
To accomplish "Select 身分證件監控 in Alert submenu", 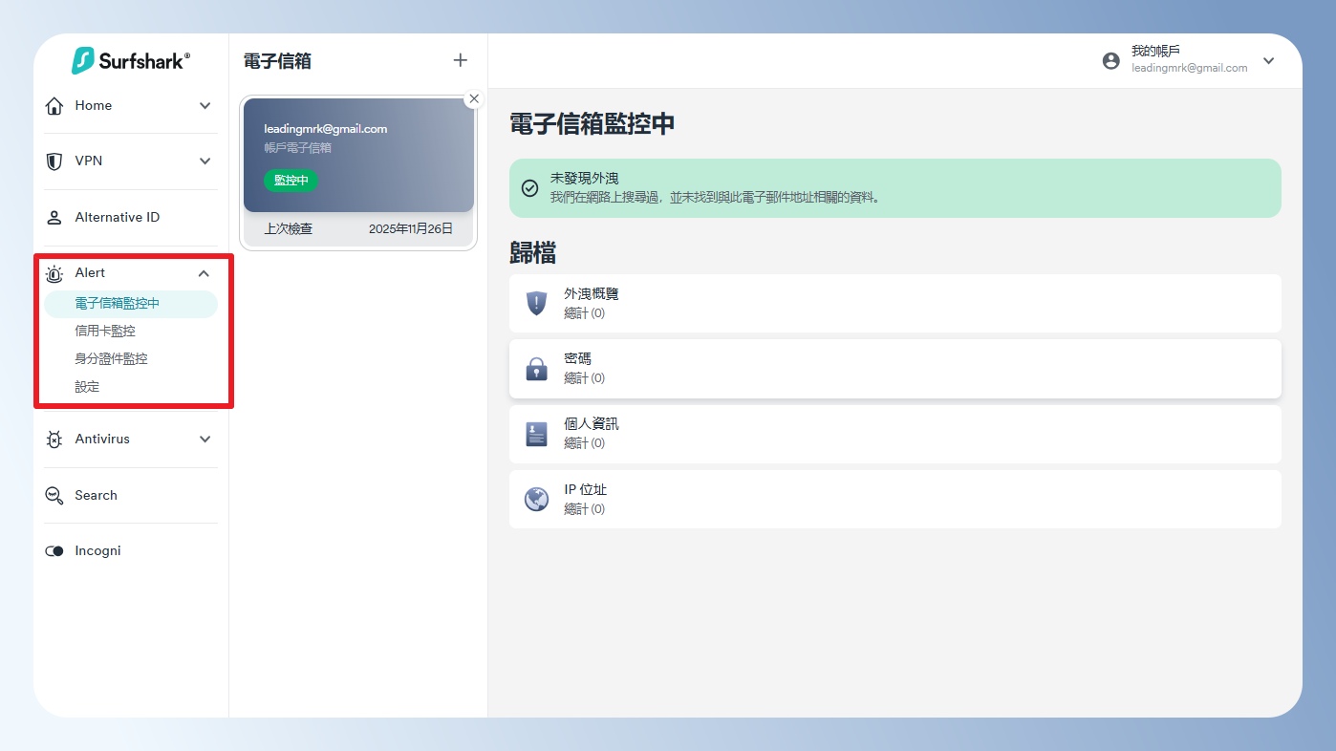I will 111,359.
